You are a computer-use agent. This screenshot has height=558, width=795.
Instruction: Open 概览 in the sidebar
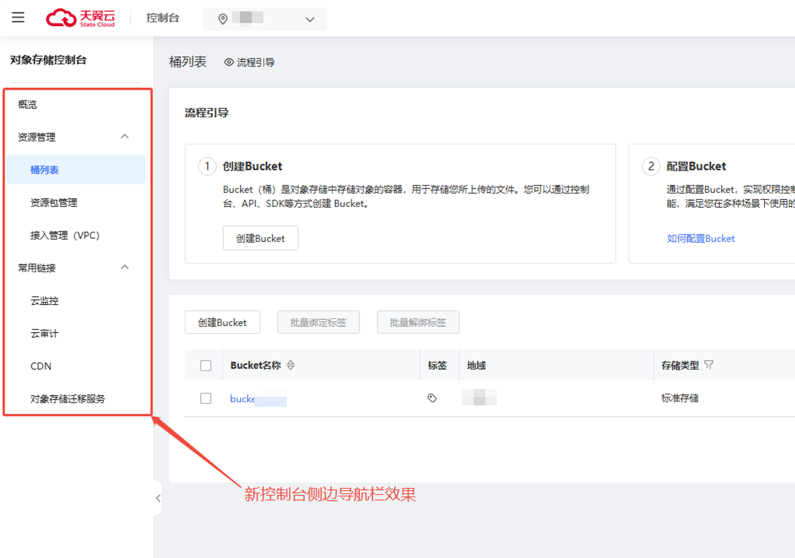[x=28, y=105]
